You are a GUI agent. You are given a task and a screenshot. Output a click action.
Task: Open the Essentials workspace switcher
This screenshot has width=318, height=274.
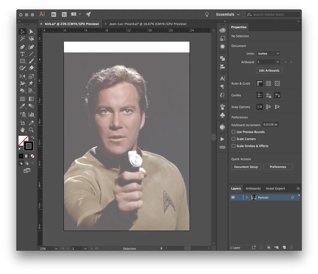pos(227,14)
